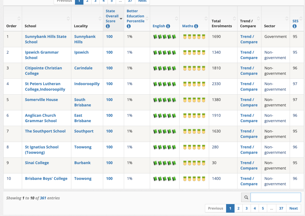Go to page 2 in bottom pagination
305x216 pixels.
pyautogui.click(x=239, y=208)
